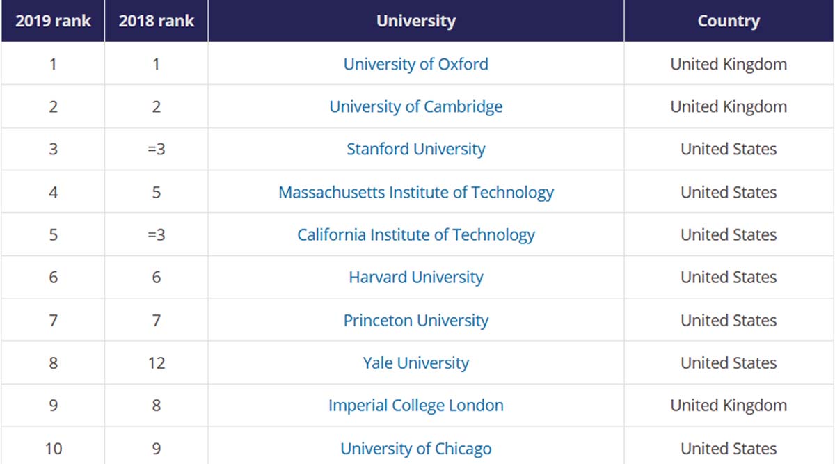Image resolution: width=835 pixels, height=464 pixels.
Task: Click the Country column header
Action: (729, 21)
